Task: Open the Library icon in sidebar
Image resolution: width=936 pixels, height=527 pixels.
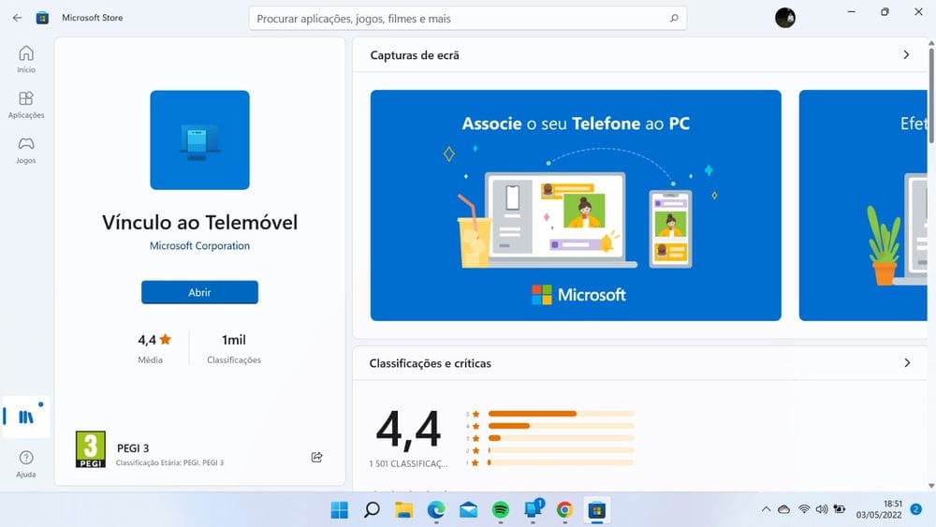Action: (25, 417)
